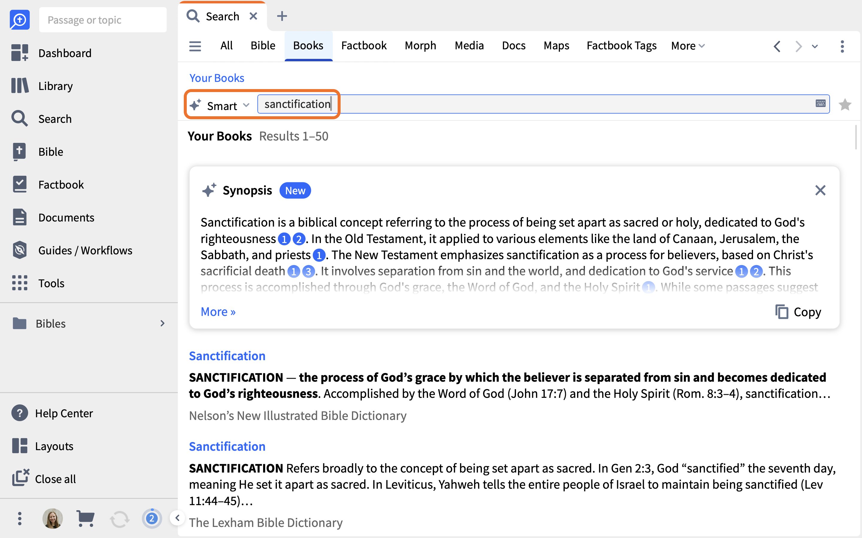Switch to the Factbook Tags tab

(622, 45)
